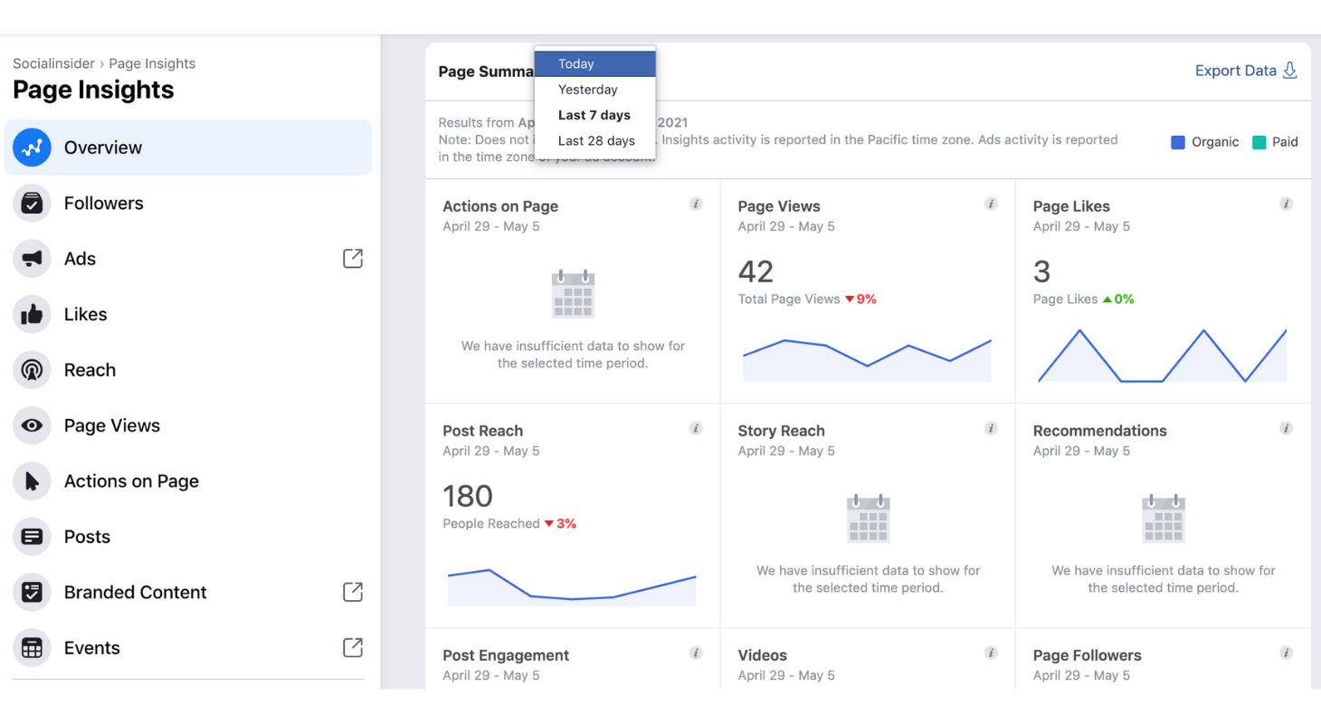Open the Posts section
The width and height of the screenshot is (1321, 724).
[188, 537]
